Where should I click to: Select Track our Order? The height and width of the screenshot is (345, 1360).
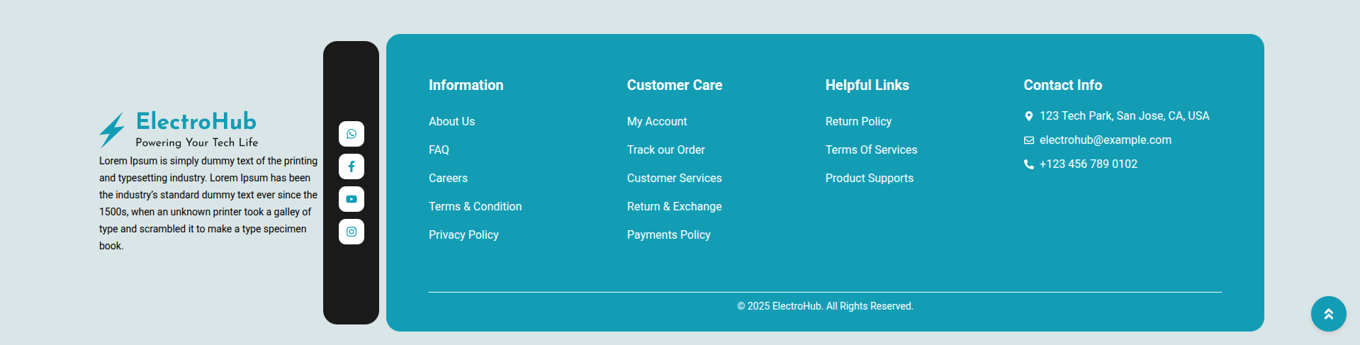point(665,150)
